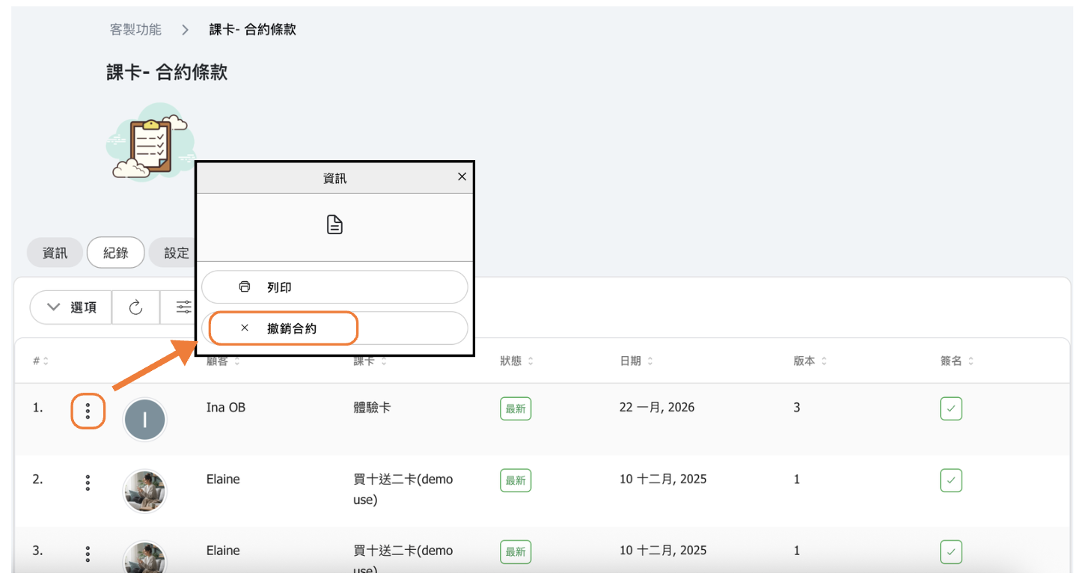Click Ina OB's avatar thumbnail
1088x582 pixels.
[x=144, y=419]
